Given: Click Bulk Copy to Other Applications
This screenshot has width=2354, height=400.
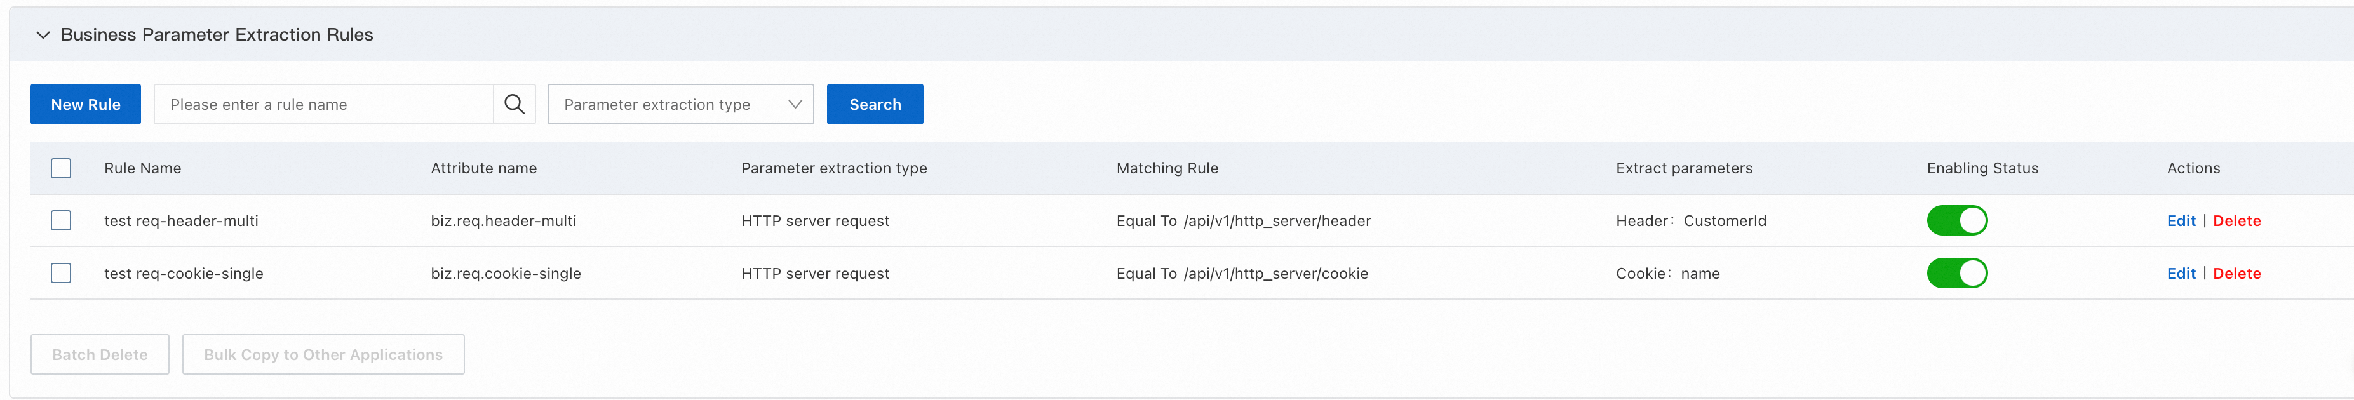Looking at the screenshot, I should pyautogui.click(x=323, y=354).
